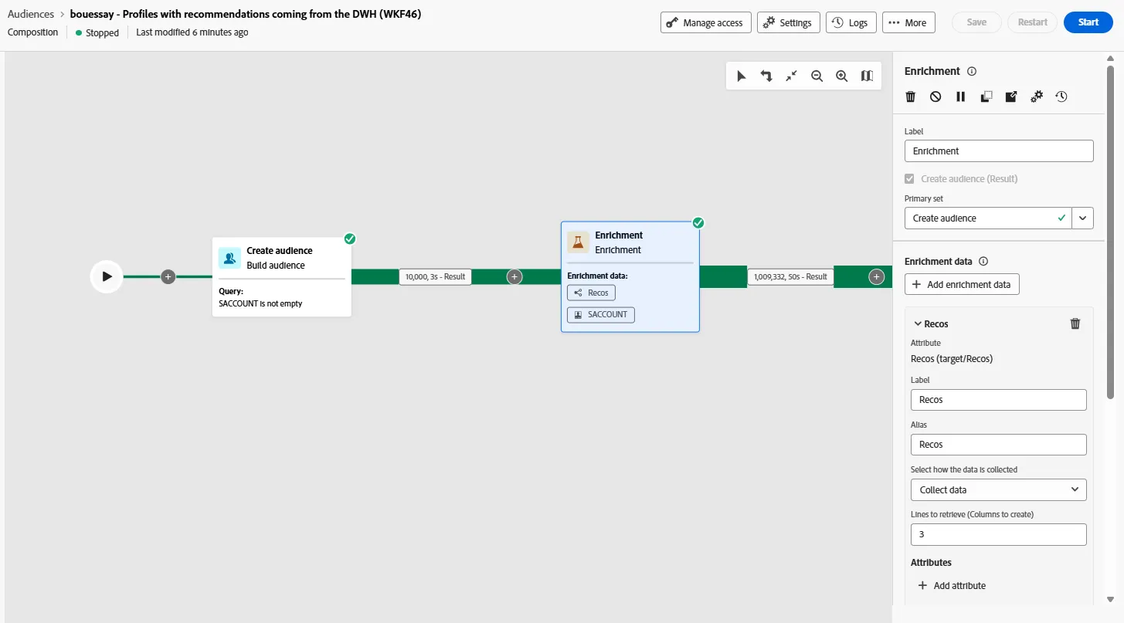Click the Alias field containing Recos
The height and width of the screenshot is (623, 1124).
(x=998, y=445)
